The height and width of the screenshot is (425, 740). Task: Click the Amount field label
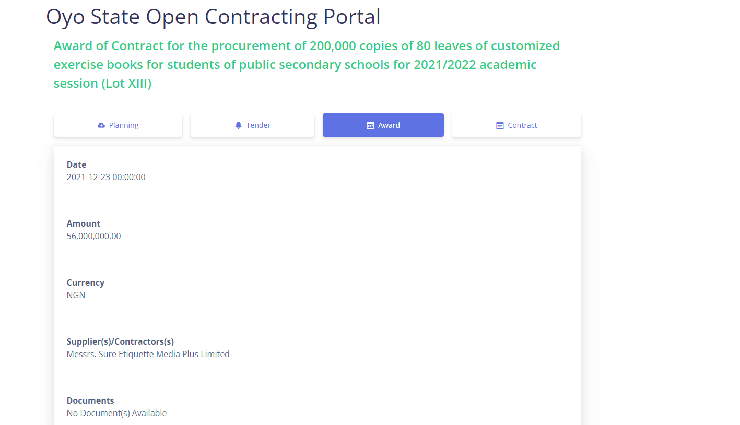(84, 223)
